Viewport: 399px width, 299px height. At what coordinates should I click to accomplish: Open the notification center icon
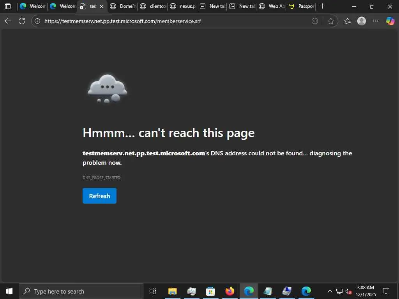click(386, 291)
